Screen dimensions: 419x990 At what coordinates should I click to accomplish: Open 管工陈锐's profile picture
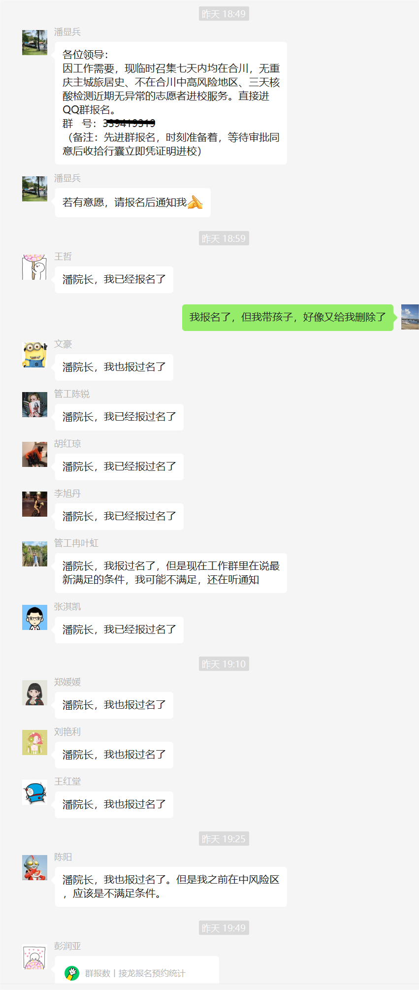(x=34, y=404)
